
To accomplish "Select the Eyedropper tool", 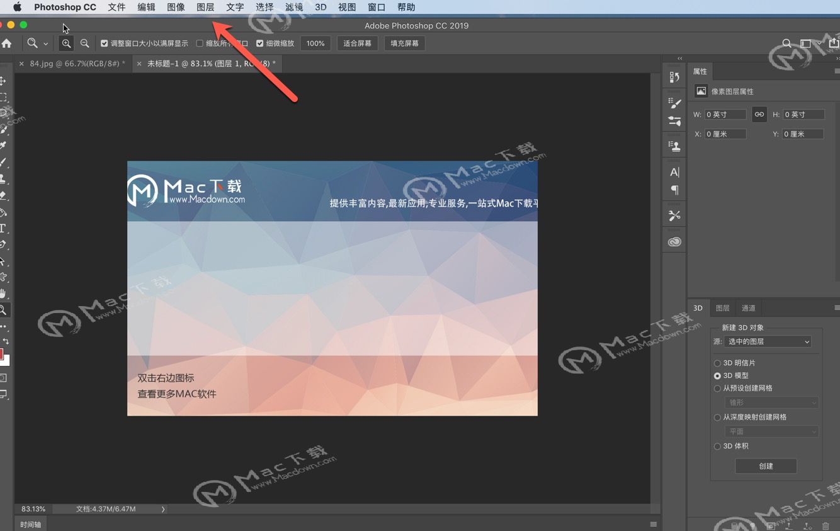I will coord(3,146).
